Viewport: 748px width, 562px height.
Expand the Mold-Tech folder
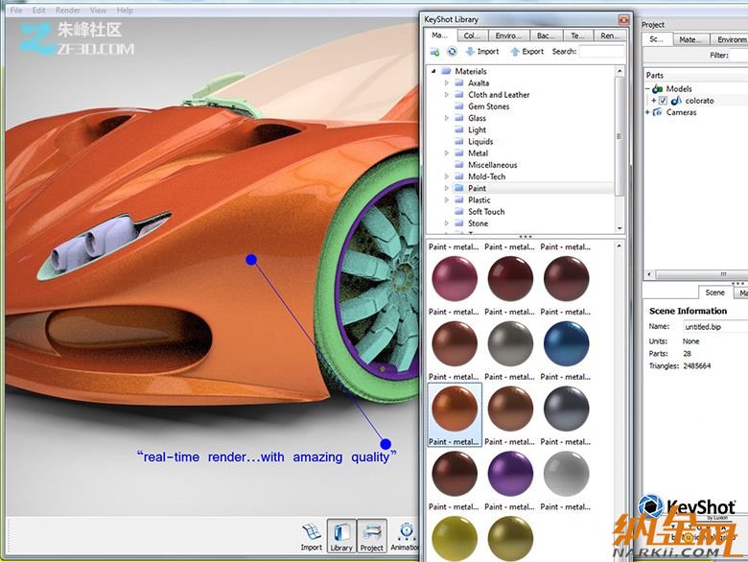tap(447, 176)
